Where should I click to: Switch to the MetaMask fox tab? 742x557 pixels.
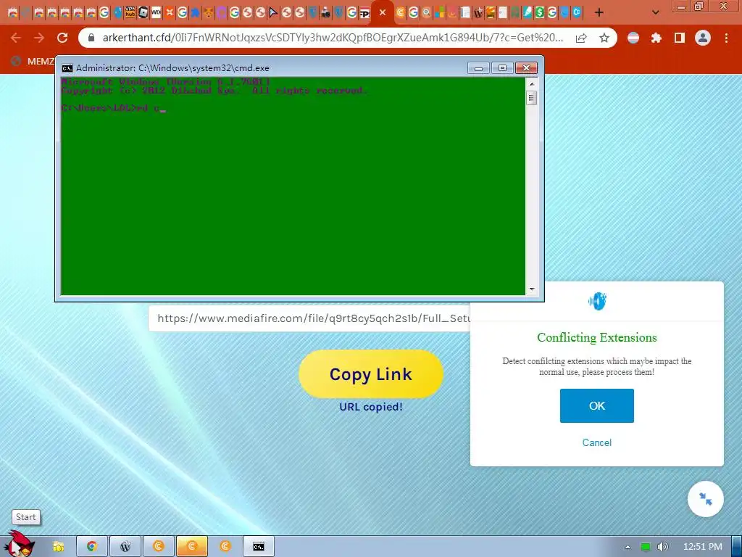pyautogui.click(x=208, y=12)
